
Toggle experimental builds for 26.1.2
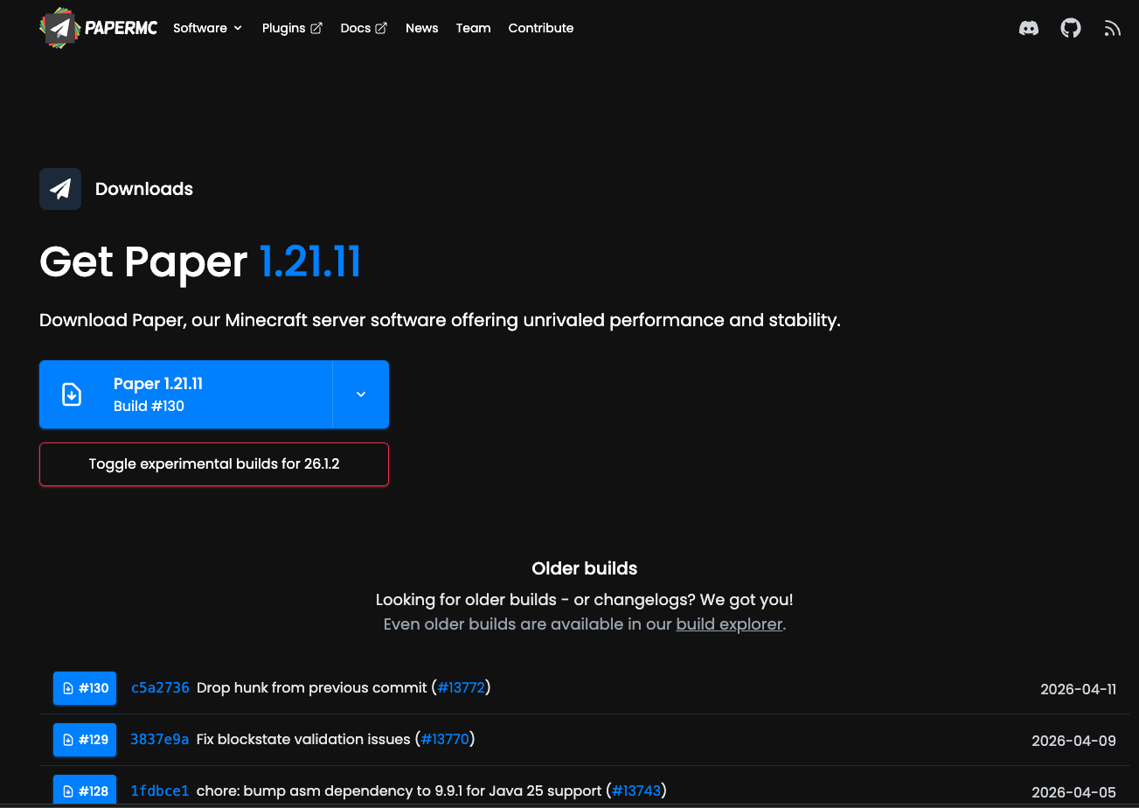coord(214,464)
